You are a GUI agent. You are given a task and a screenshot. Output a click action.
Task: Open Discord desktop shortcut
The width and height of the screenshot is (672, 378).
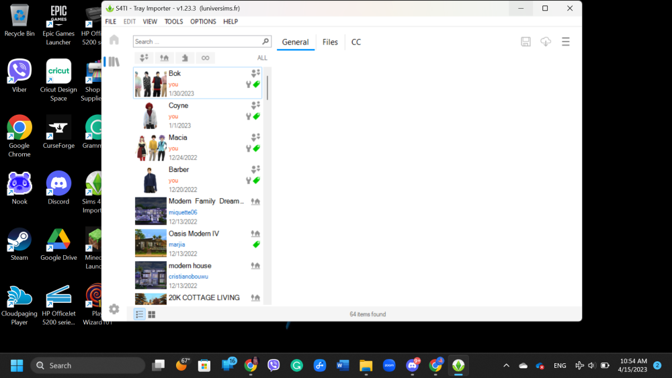pyautogui.click(x=58, y=188)
